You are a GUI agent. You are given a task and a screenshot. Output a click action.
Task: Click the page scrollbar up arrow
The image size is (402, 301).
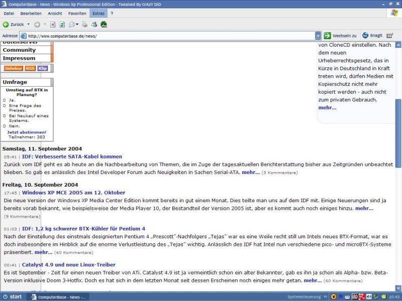point(398,45)
